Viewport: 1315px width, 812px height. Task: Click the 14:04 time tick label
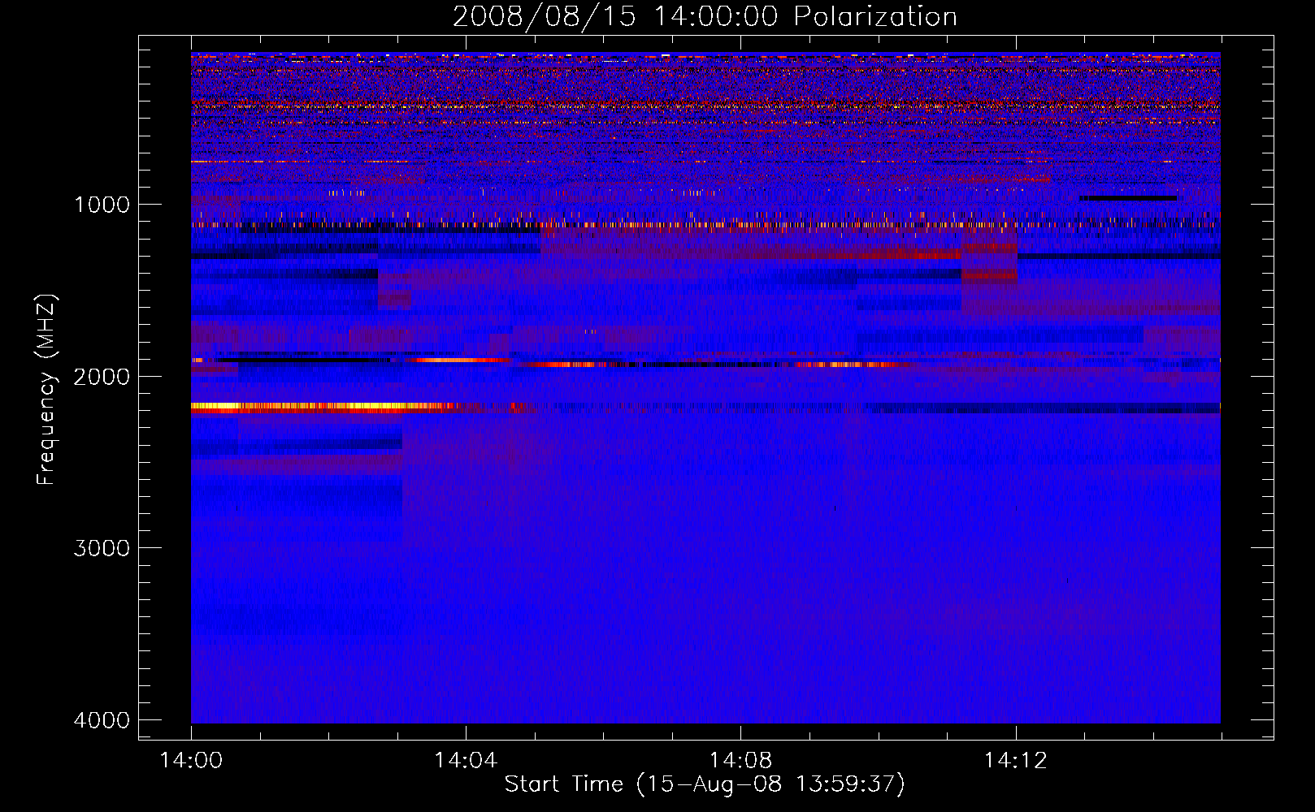466,761
